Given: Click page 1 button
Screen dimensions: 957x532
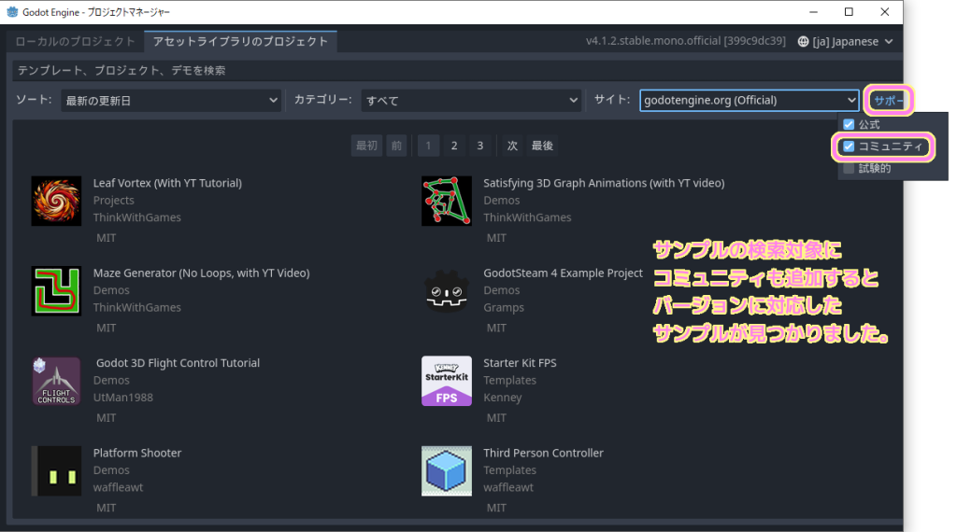Looking at the screenshot, I should pyautogui.click(x=428, y=146).
